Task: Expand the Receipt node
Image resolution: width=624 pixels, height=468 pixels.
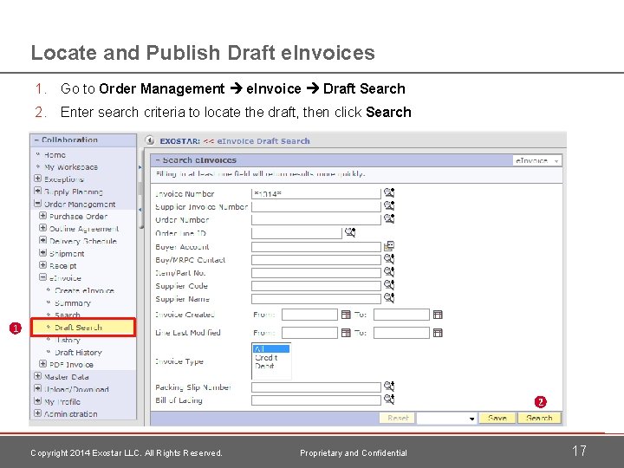Action: (x=43, y=265)
